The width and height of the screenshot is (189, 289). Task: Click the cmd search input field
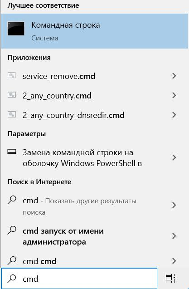tap(79, 279)
